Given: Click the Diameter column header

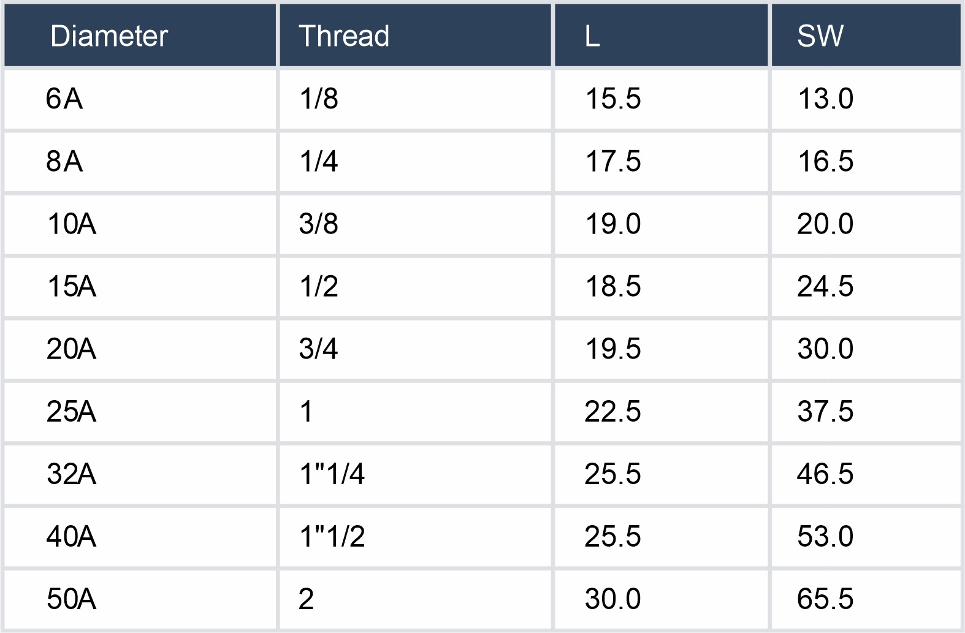Looking at the screenshot, I should point(109,36).
